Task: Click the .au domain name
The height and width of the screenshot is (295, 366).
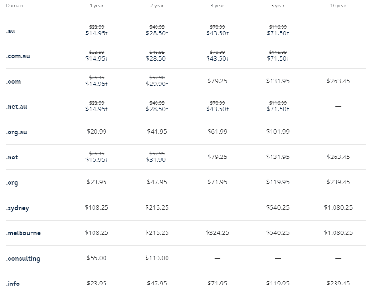Action: [x=10, y=31]
